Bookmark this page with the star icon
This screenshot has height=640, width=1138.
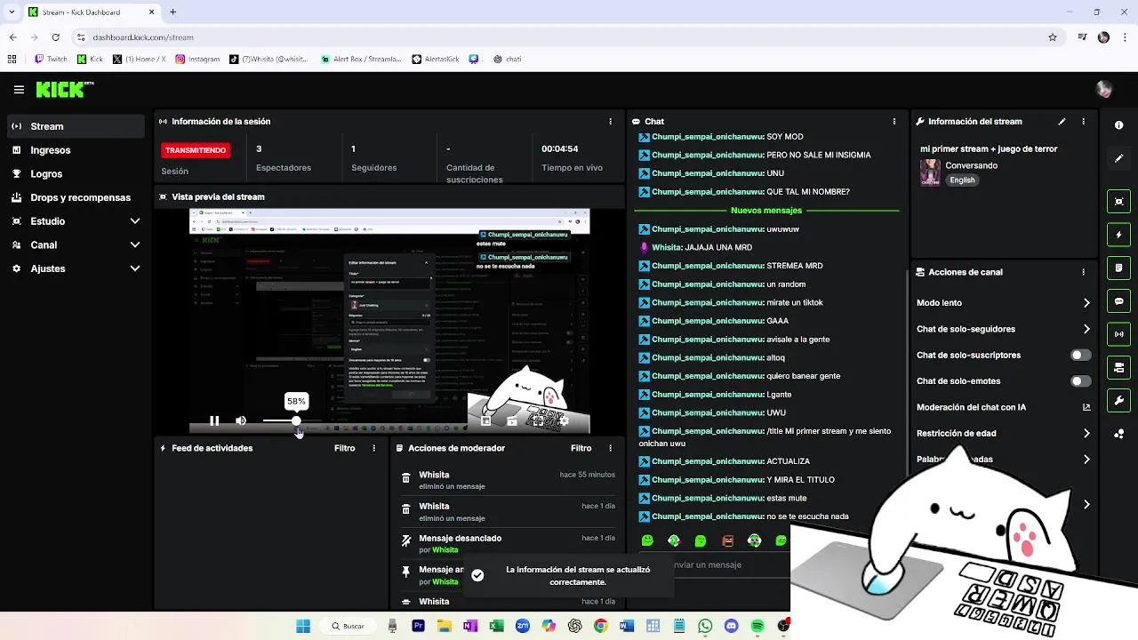pyautogui.click(x=1053, y=37)
